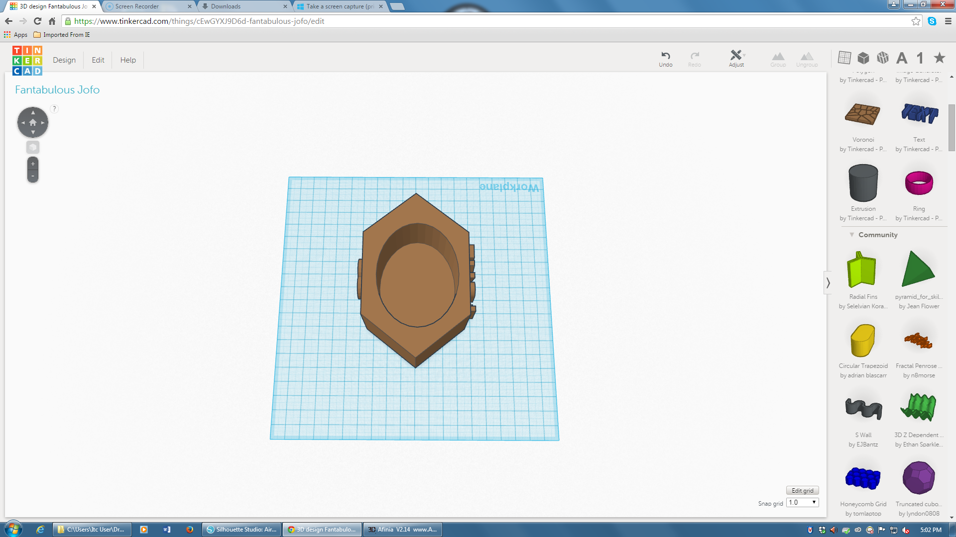Reload the page with the refresh icon
Screen dimensions: 956x537
[x=37, y=21]
